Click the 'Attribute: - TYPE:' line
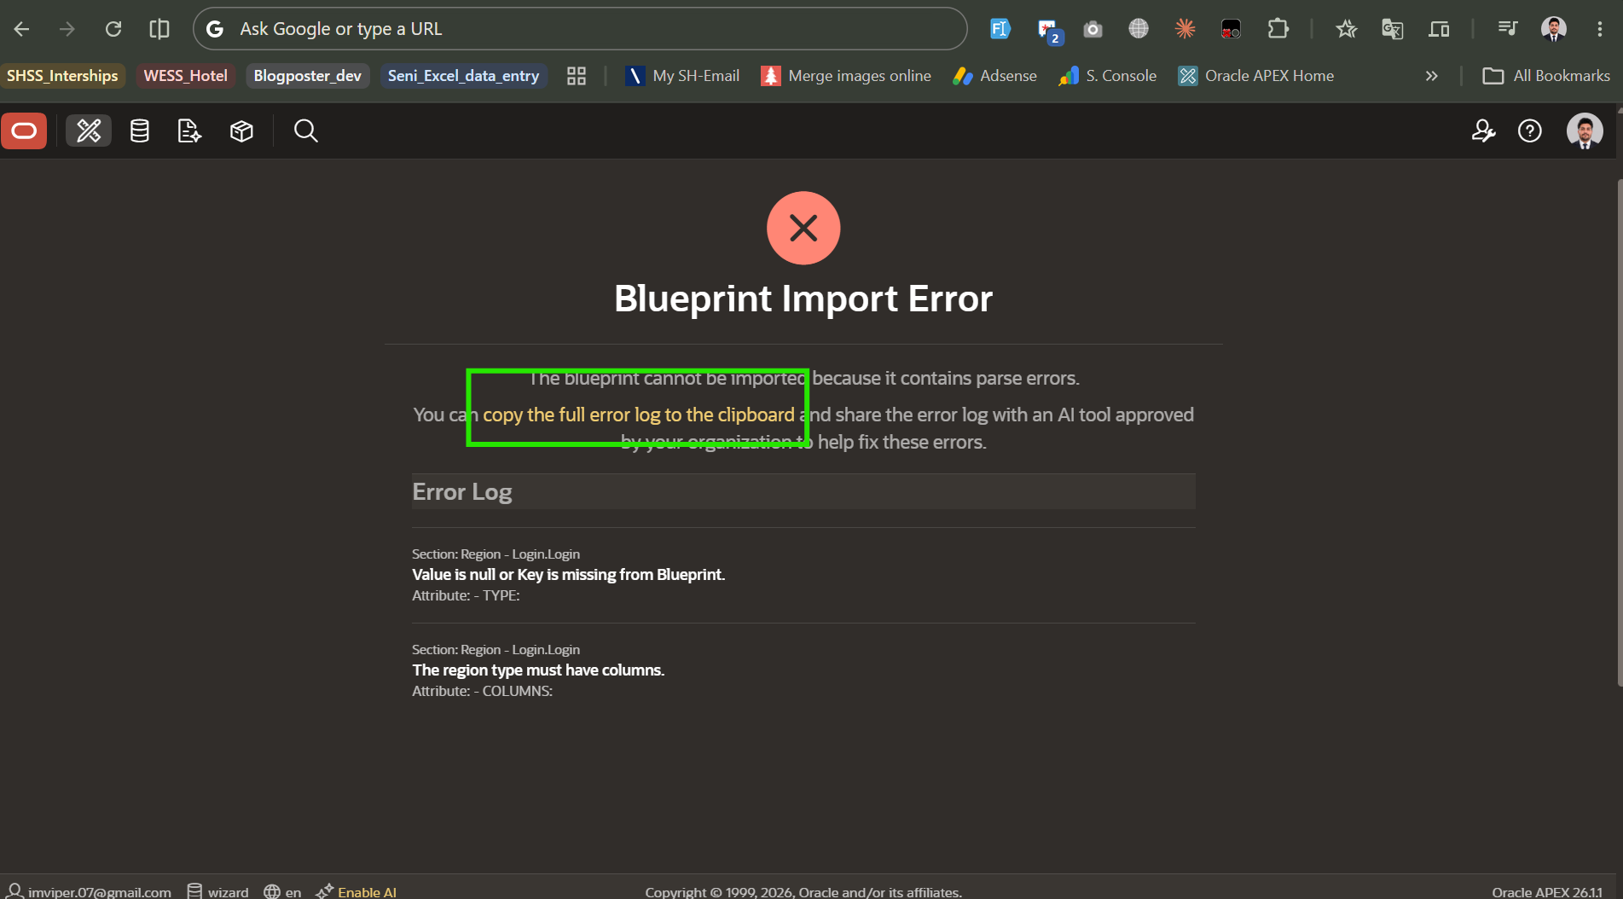This screenshot has height=899, width=1623. tap(466, 595)
